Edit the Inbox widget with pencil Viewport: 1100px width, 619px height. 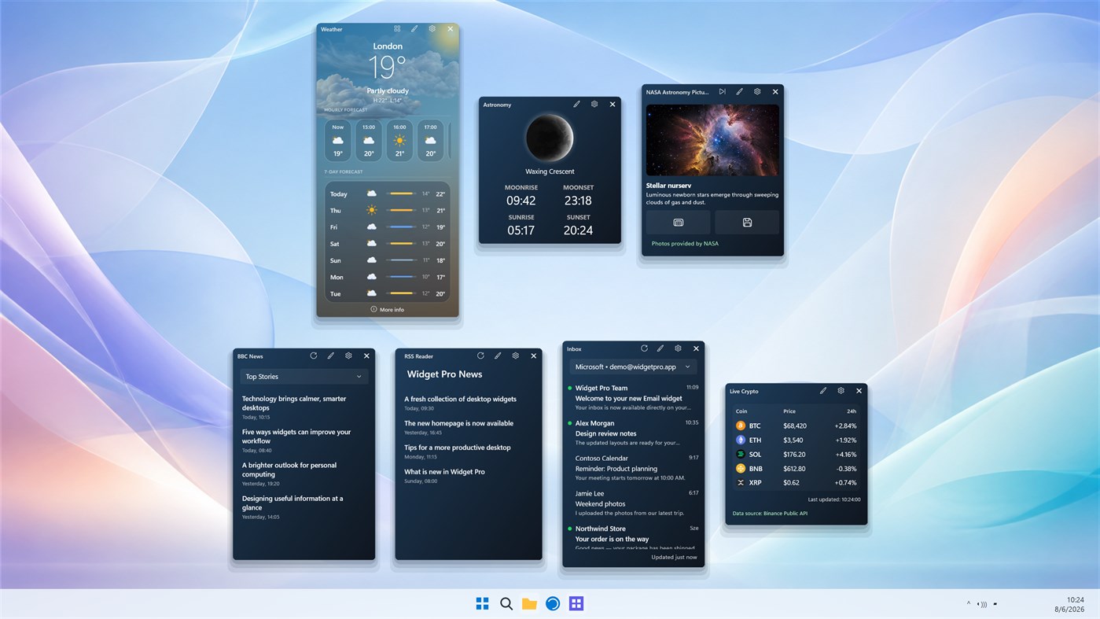pyautogui.click(x=660, y=348)
